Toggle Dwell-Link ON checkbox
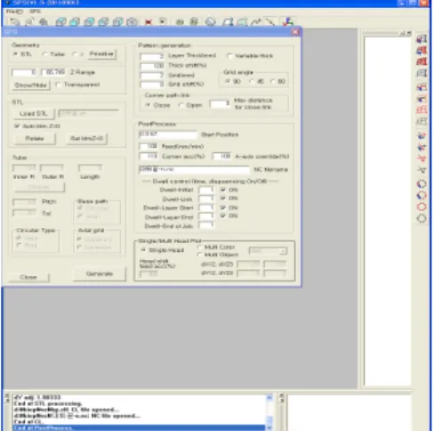Image resolution: width=434 pixels, height=431 pixels. click(x=223, y=199)
